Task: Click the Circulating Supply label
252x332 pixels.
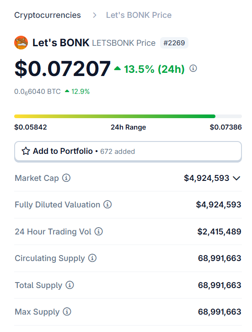Action: (x=50, y=259)
